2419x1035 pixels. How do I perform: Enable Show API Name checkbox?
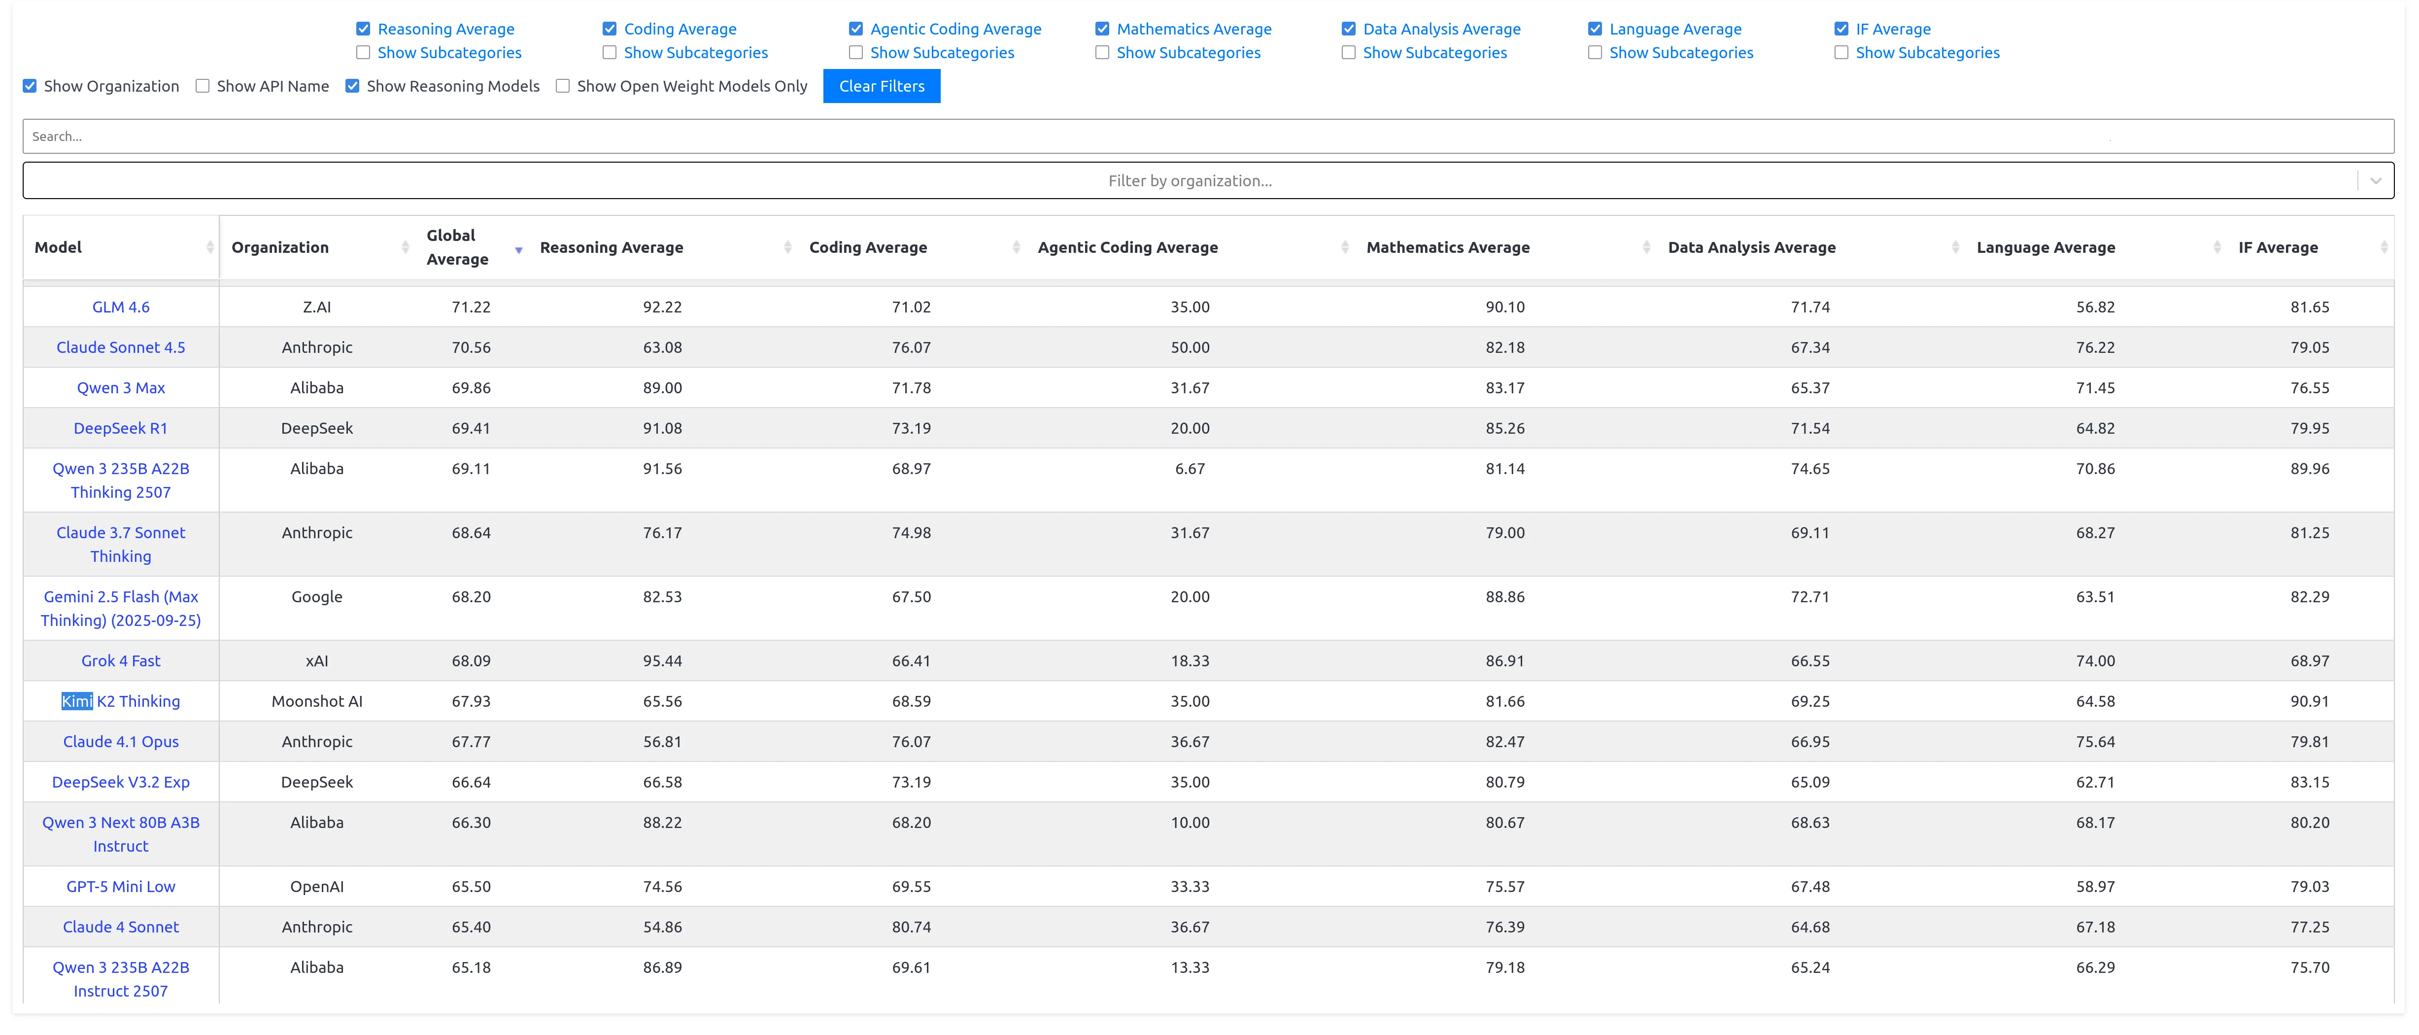click(x=203, y=86)
